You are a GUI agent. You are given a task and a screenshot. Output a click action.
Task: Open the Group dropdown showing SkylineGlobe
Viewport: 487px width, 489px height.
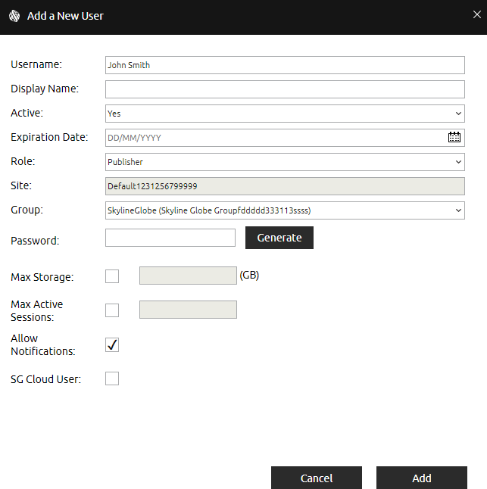(x=284, y=210)
